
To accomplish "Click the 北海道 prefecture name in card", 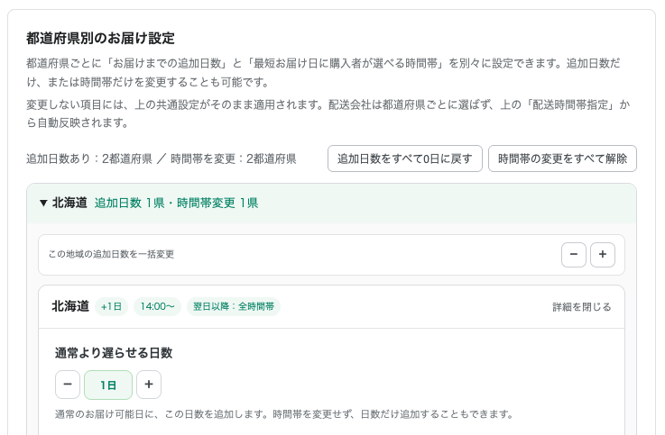I will click(70, 306).
